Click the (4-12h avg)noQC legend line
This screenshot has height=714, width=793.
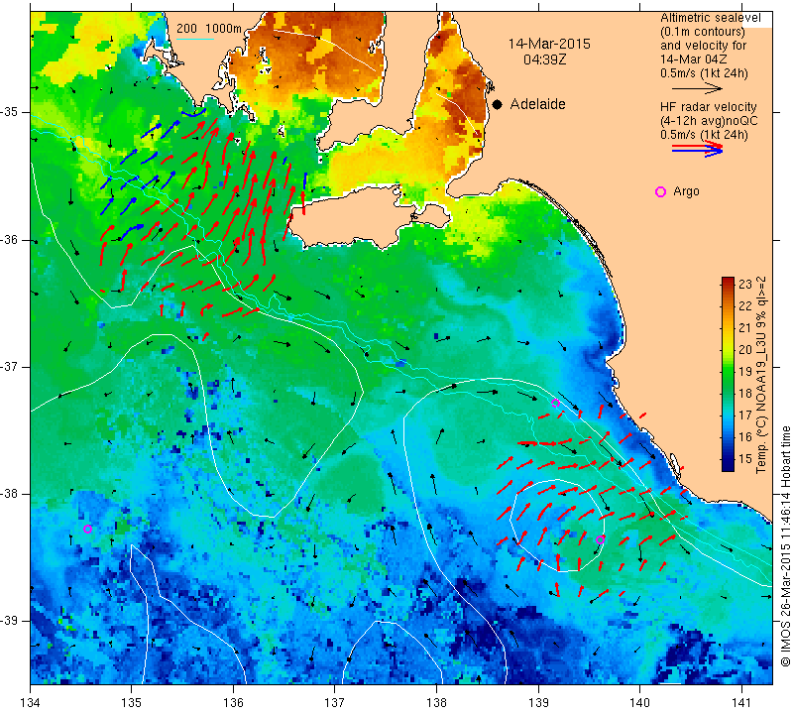click(x=709, y=121)
